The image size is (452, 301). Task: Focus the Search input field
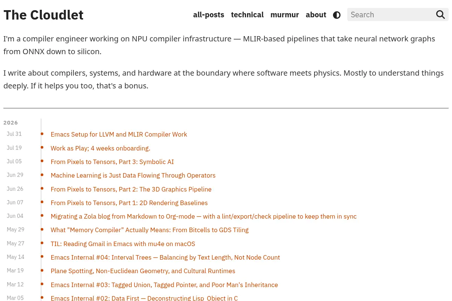390,15
